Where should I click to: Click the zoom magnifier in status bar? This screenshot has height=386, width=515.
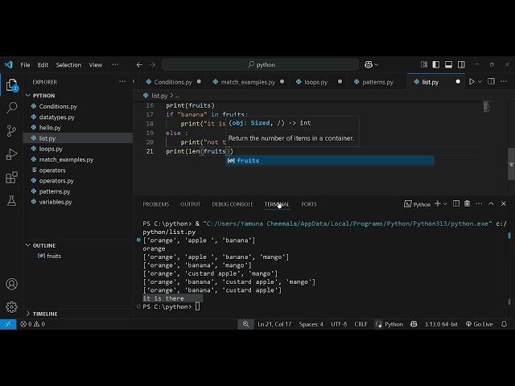click(245, 324)
